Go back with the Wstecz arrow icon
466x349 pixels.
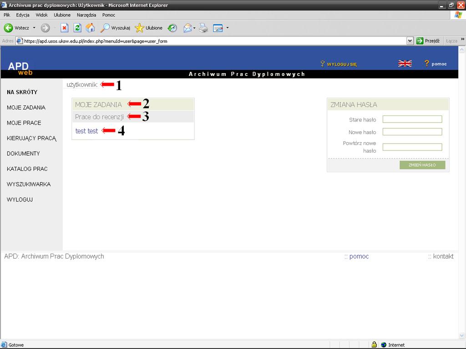pos(8,28)
